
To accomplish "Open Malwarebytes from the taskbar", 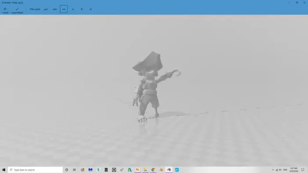I will click(x=90, y=170).
